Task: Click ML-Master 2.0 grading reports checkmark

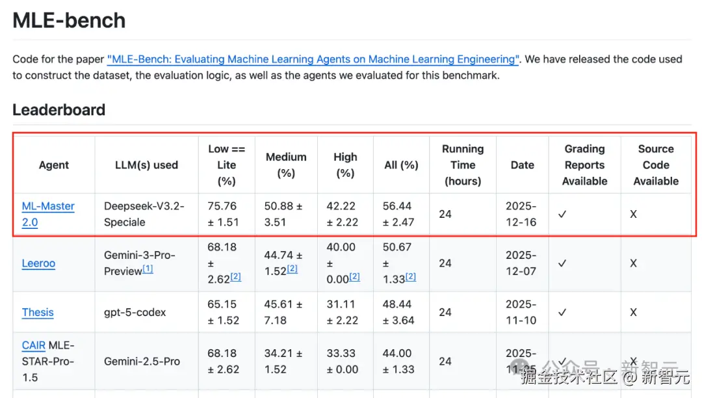Action: 563,214
